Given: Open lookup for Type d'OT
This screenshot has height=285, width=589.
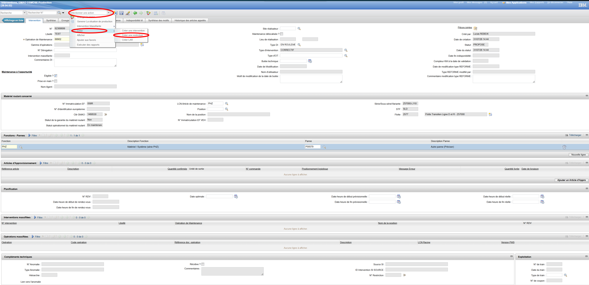Looking at the screenshot, I should tap(346, 56).
